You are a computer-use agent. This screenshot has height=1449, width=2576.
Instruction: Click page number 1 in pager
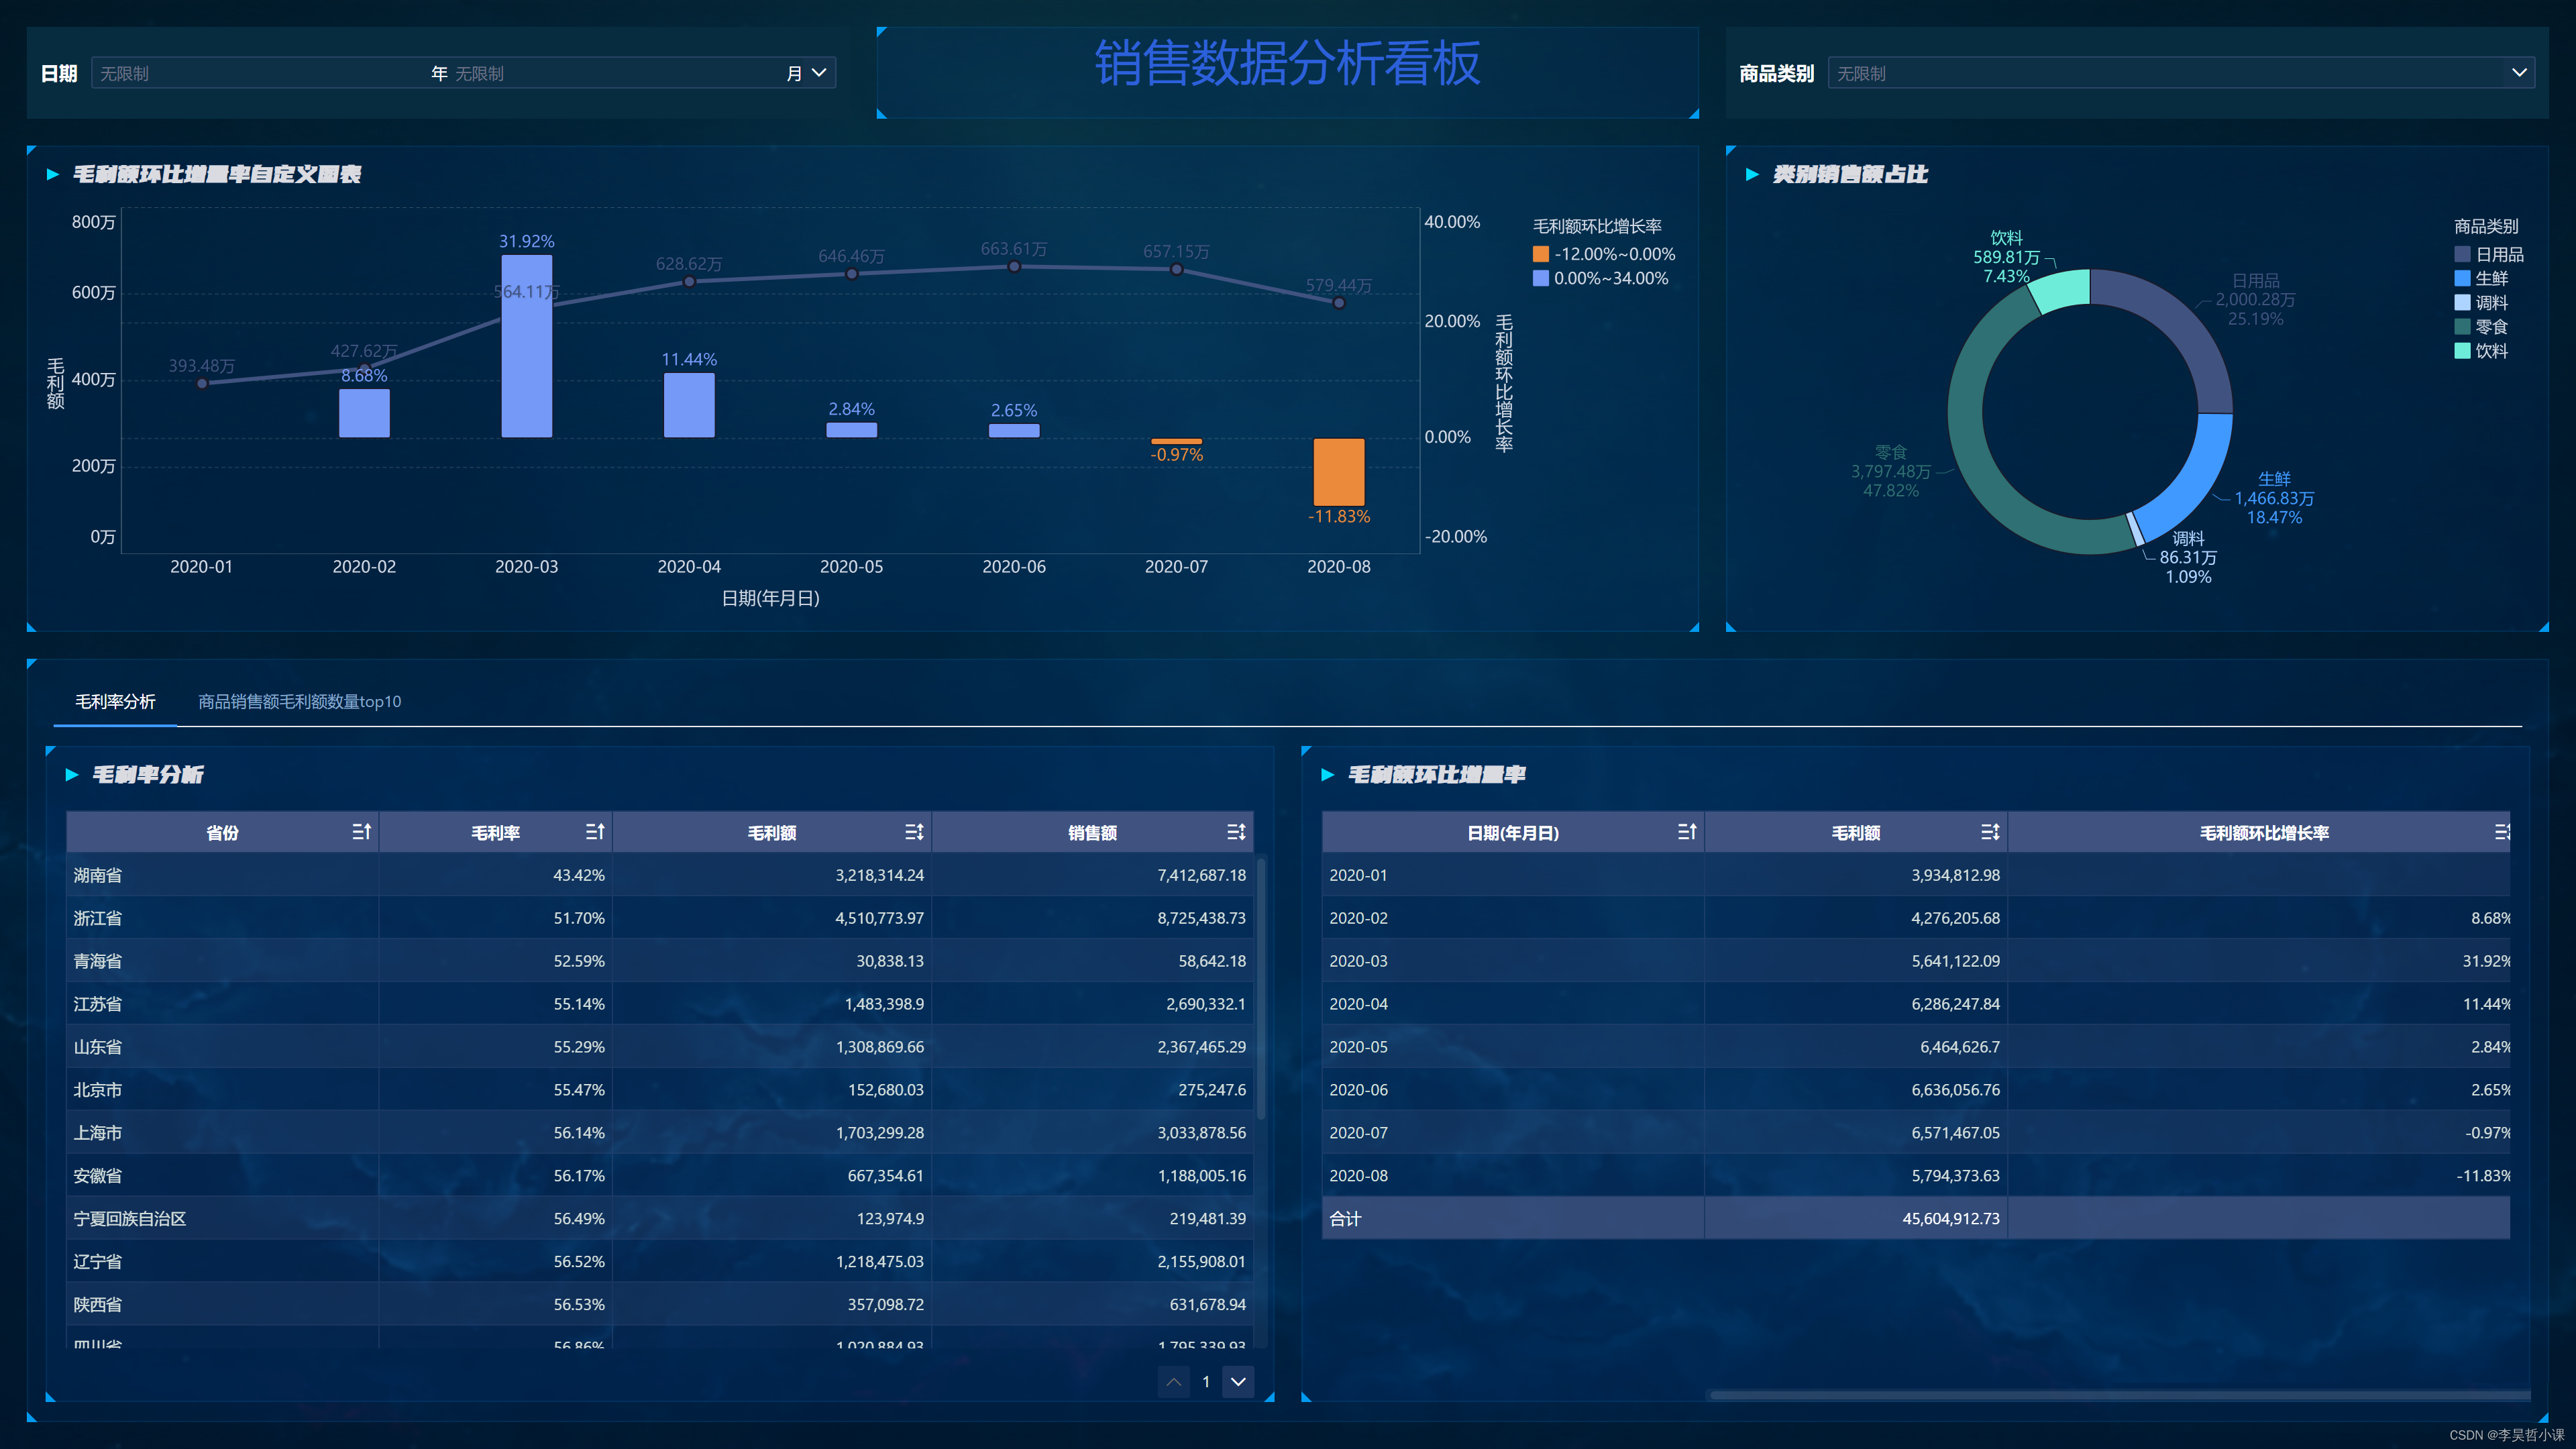[1206, 1382]
